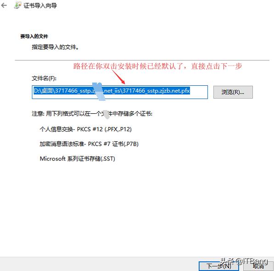Image resolution: width=274 pixels, height=271 pixels.
Task: Click the heading 要导入的文件
Action: (x=34, y=36)
